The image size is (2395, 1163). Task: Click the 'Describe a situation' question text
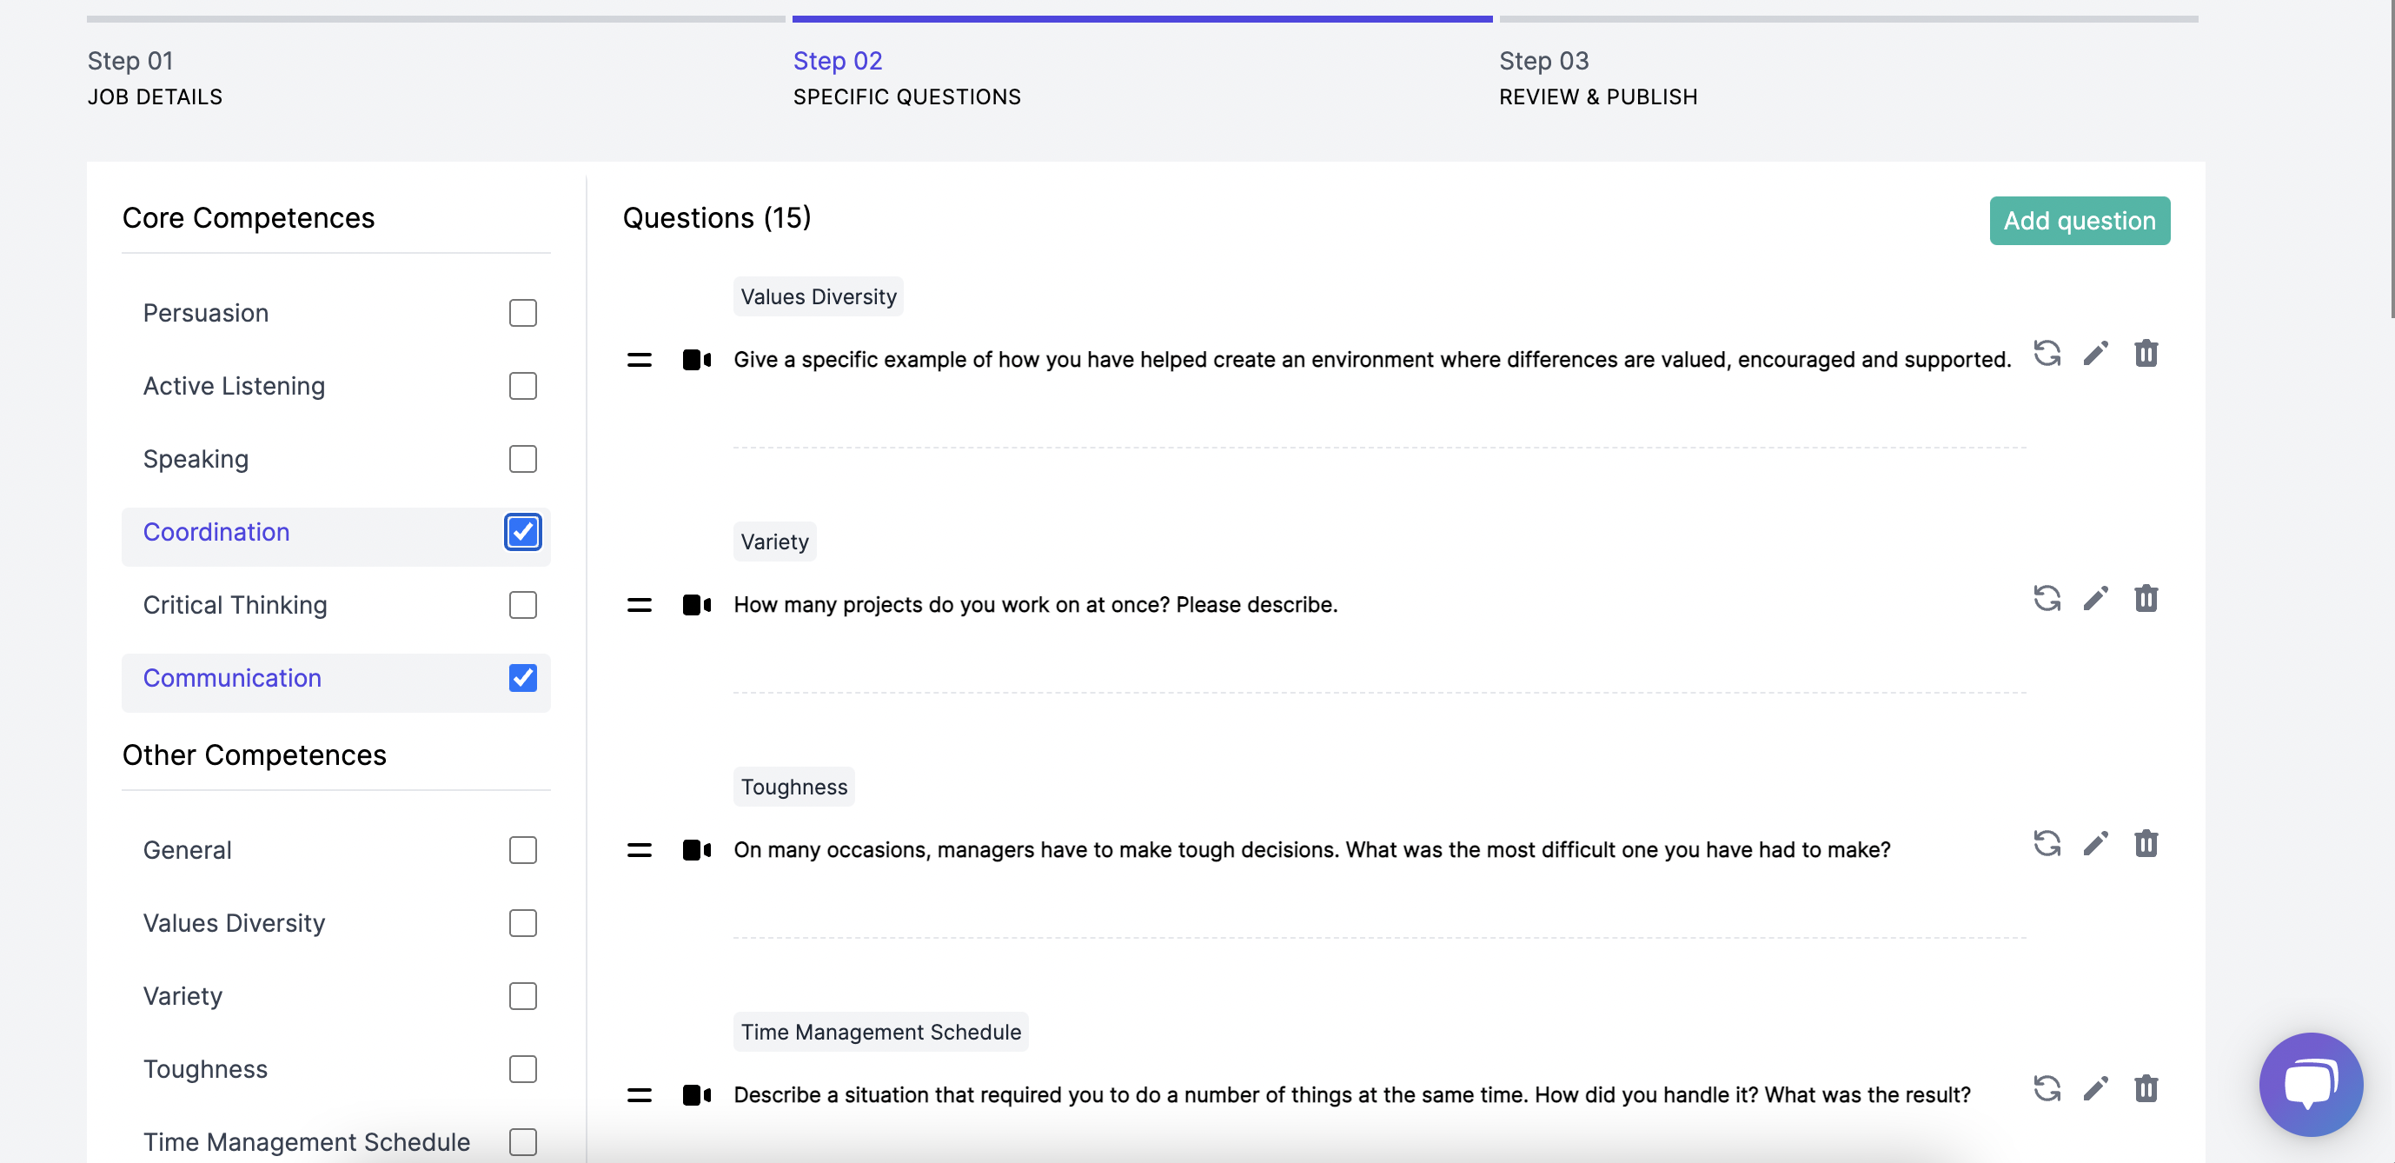tap(1352, 1095)
